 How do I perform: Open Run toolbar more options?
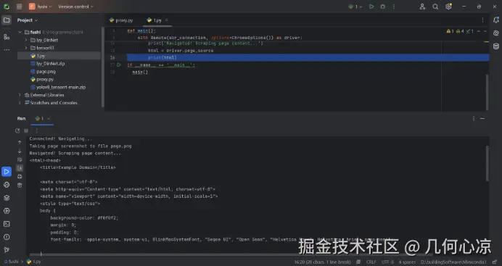(36, 130)
